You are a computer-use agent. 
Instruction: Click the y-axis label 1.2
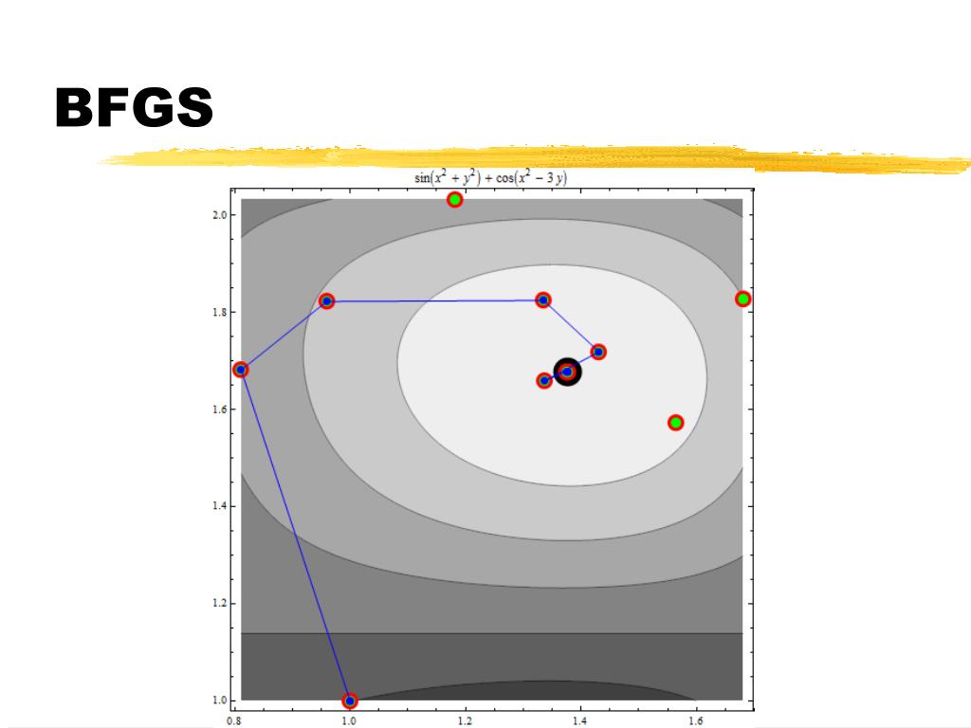pos(220,603)
